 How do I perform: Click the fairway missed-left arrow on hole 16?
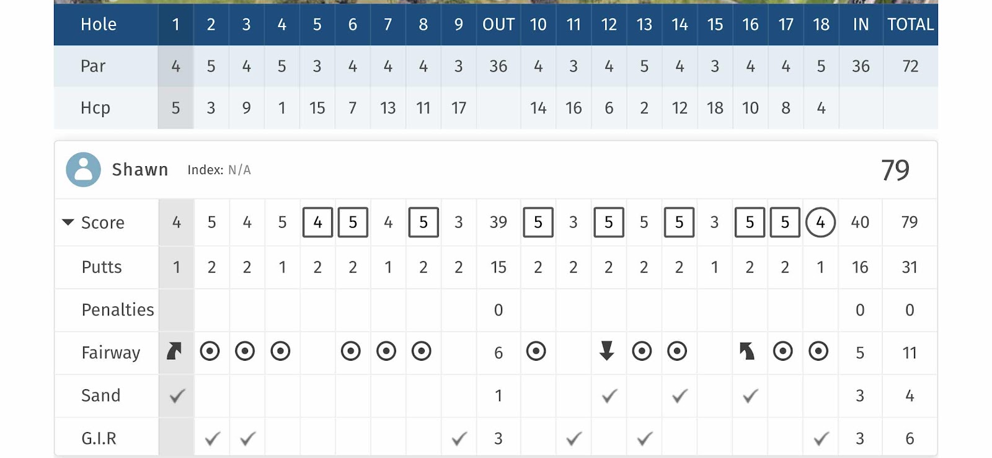click(x=747, y=351)
